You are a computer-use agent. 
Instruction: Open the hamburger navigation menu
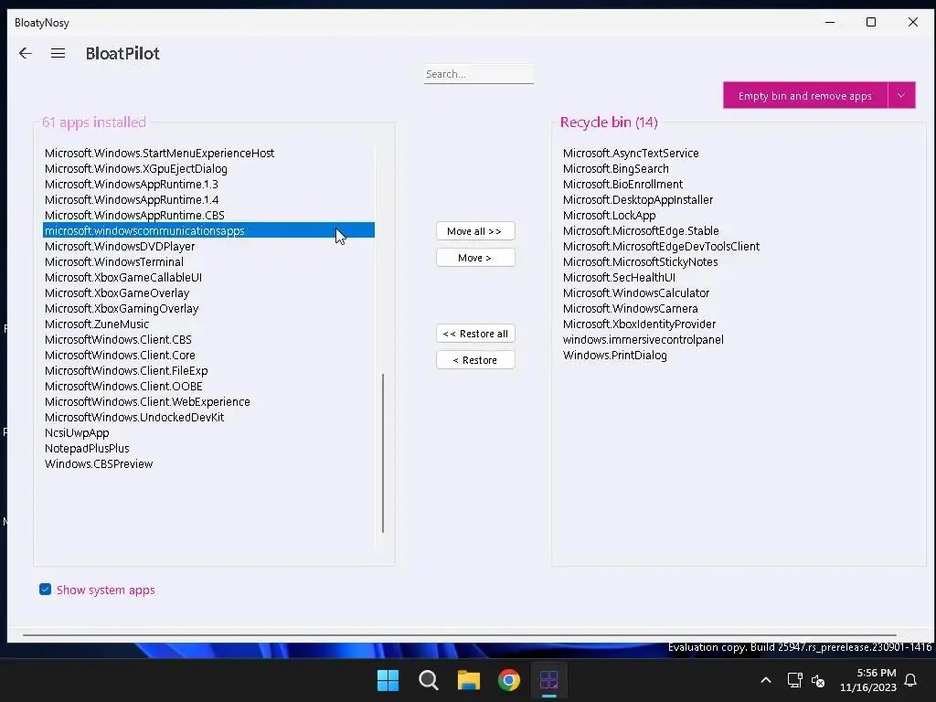point(58,53)
